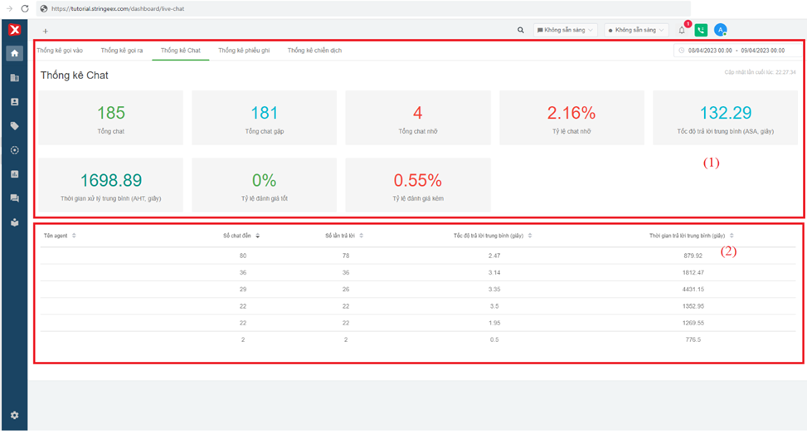The image size is (807, 439).
Task: Expand the second 'Không sẵn sàng' status dropdown
Action: [636, 30]
